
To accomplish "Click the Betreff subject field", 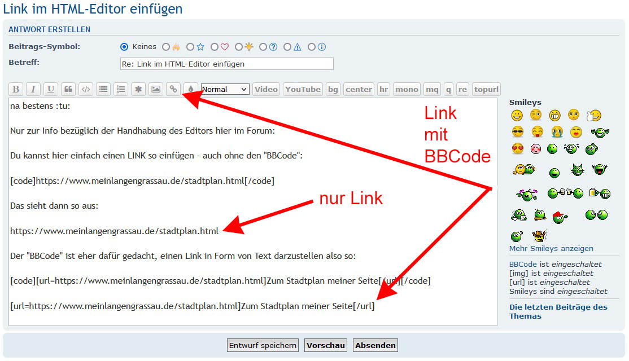I will (x=226, y=64).
